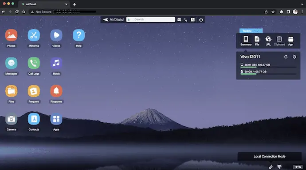Viewport: 306px width, 170px height.
Task: Click the AirDroid search field
Action: click(x=151, y=19)
